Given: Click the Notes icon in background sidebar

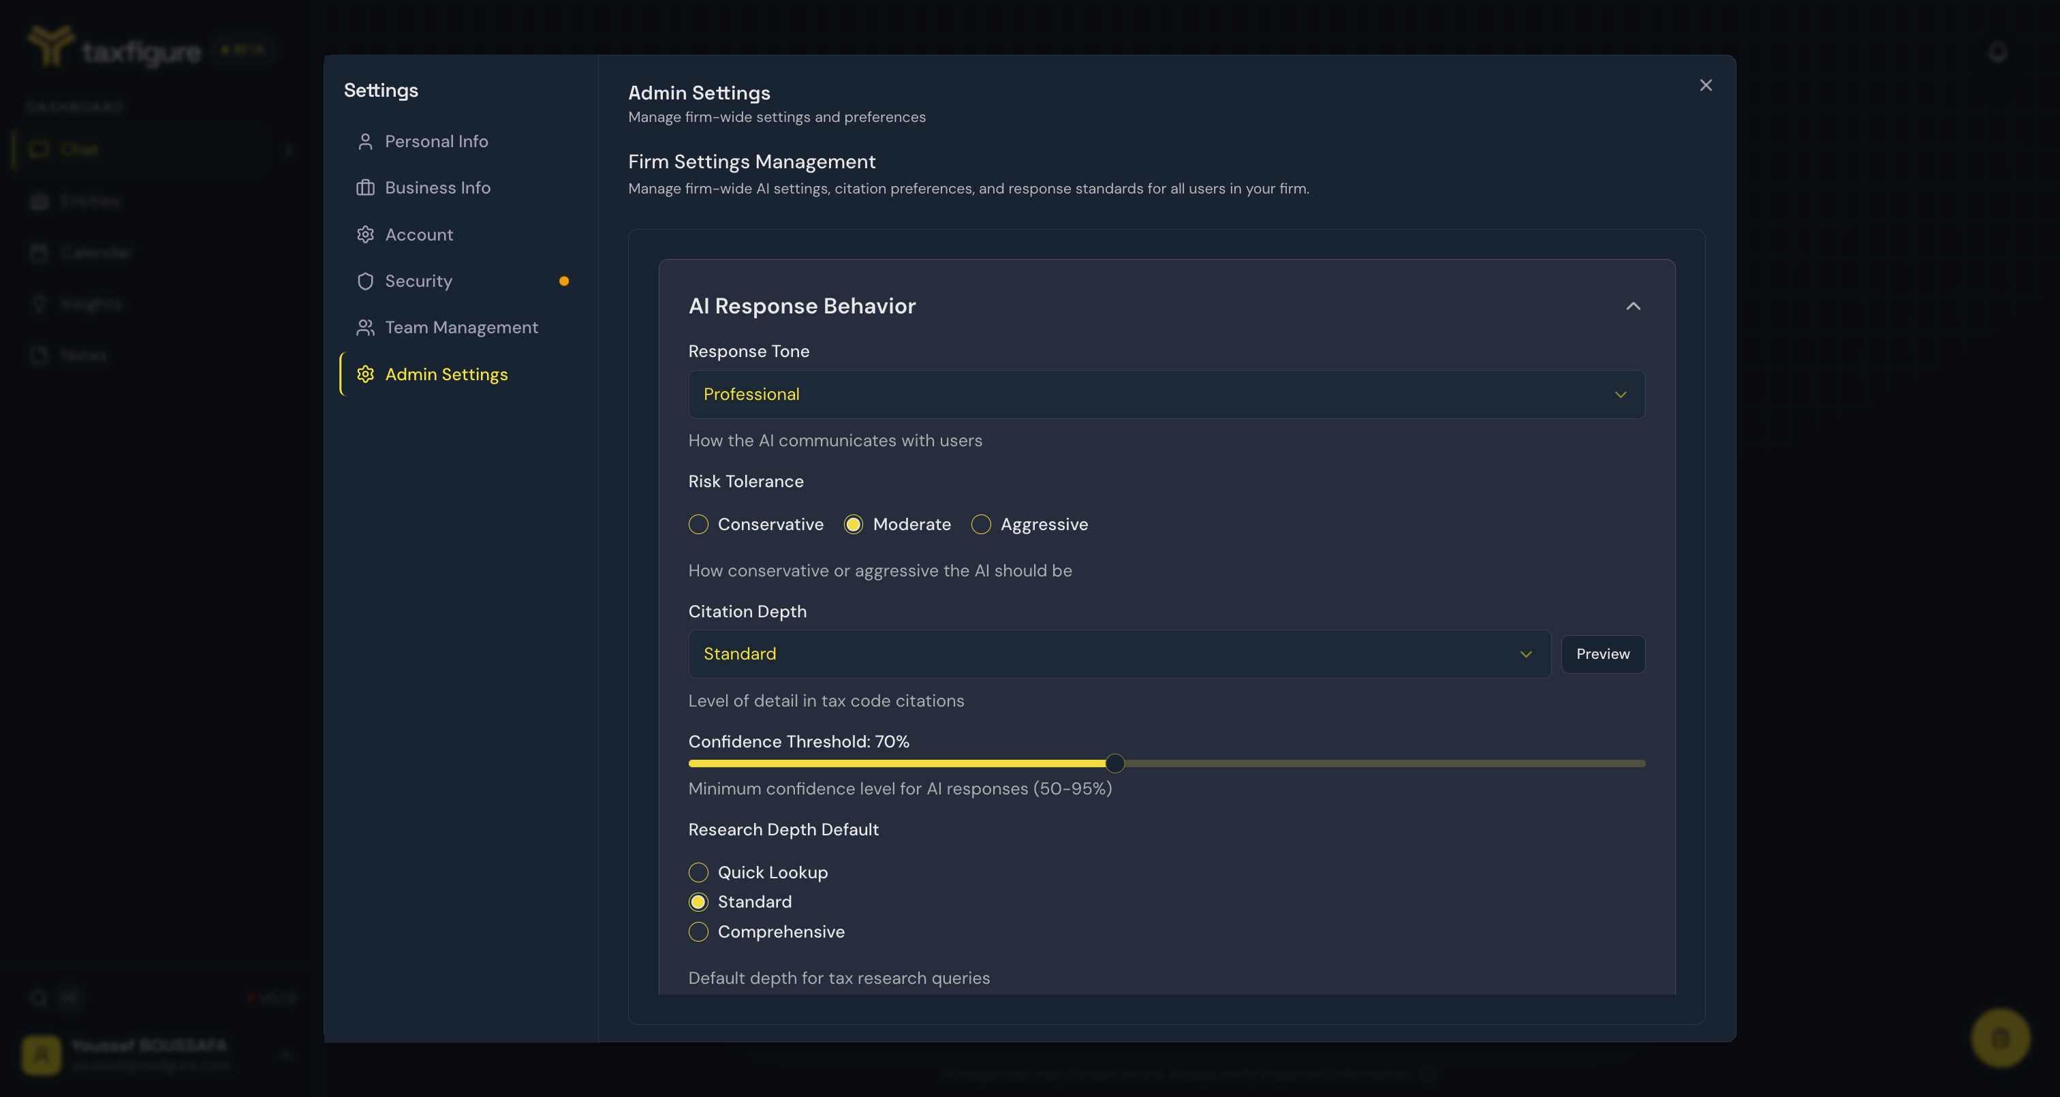Looking at the screenshot, I should tap(40, 355).
